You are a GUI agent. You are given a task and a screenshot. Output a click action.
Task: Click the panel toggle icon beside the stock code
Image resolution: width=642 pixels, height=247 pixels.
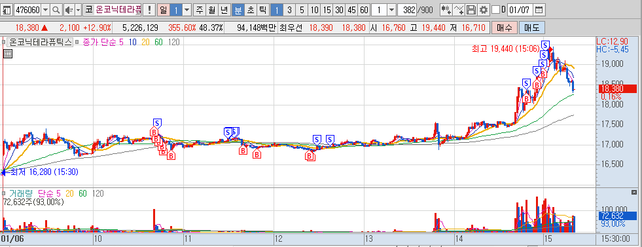pyautogui.click(x=7, y=9)
